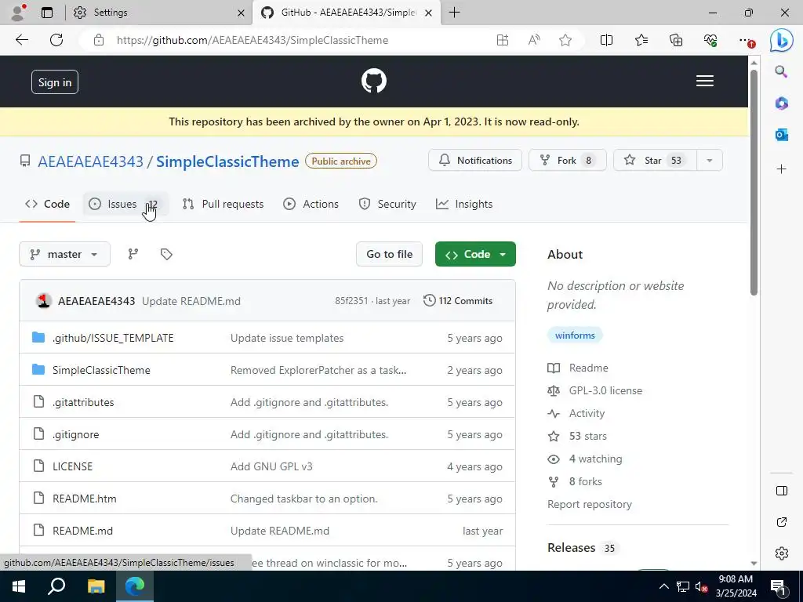Open the Outlook icon in Edge sidebar
Viewport: 803px width, 602px height.
pyautogui.click(x=782, y=135)
